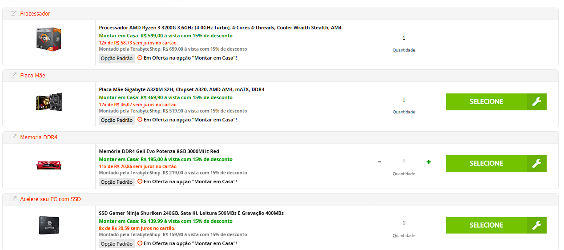Viewport: 564px width, 250px height.
Task: Open external link icon beside Placa Mãe
Action: pyautogui.click(x=13, y=75)
